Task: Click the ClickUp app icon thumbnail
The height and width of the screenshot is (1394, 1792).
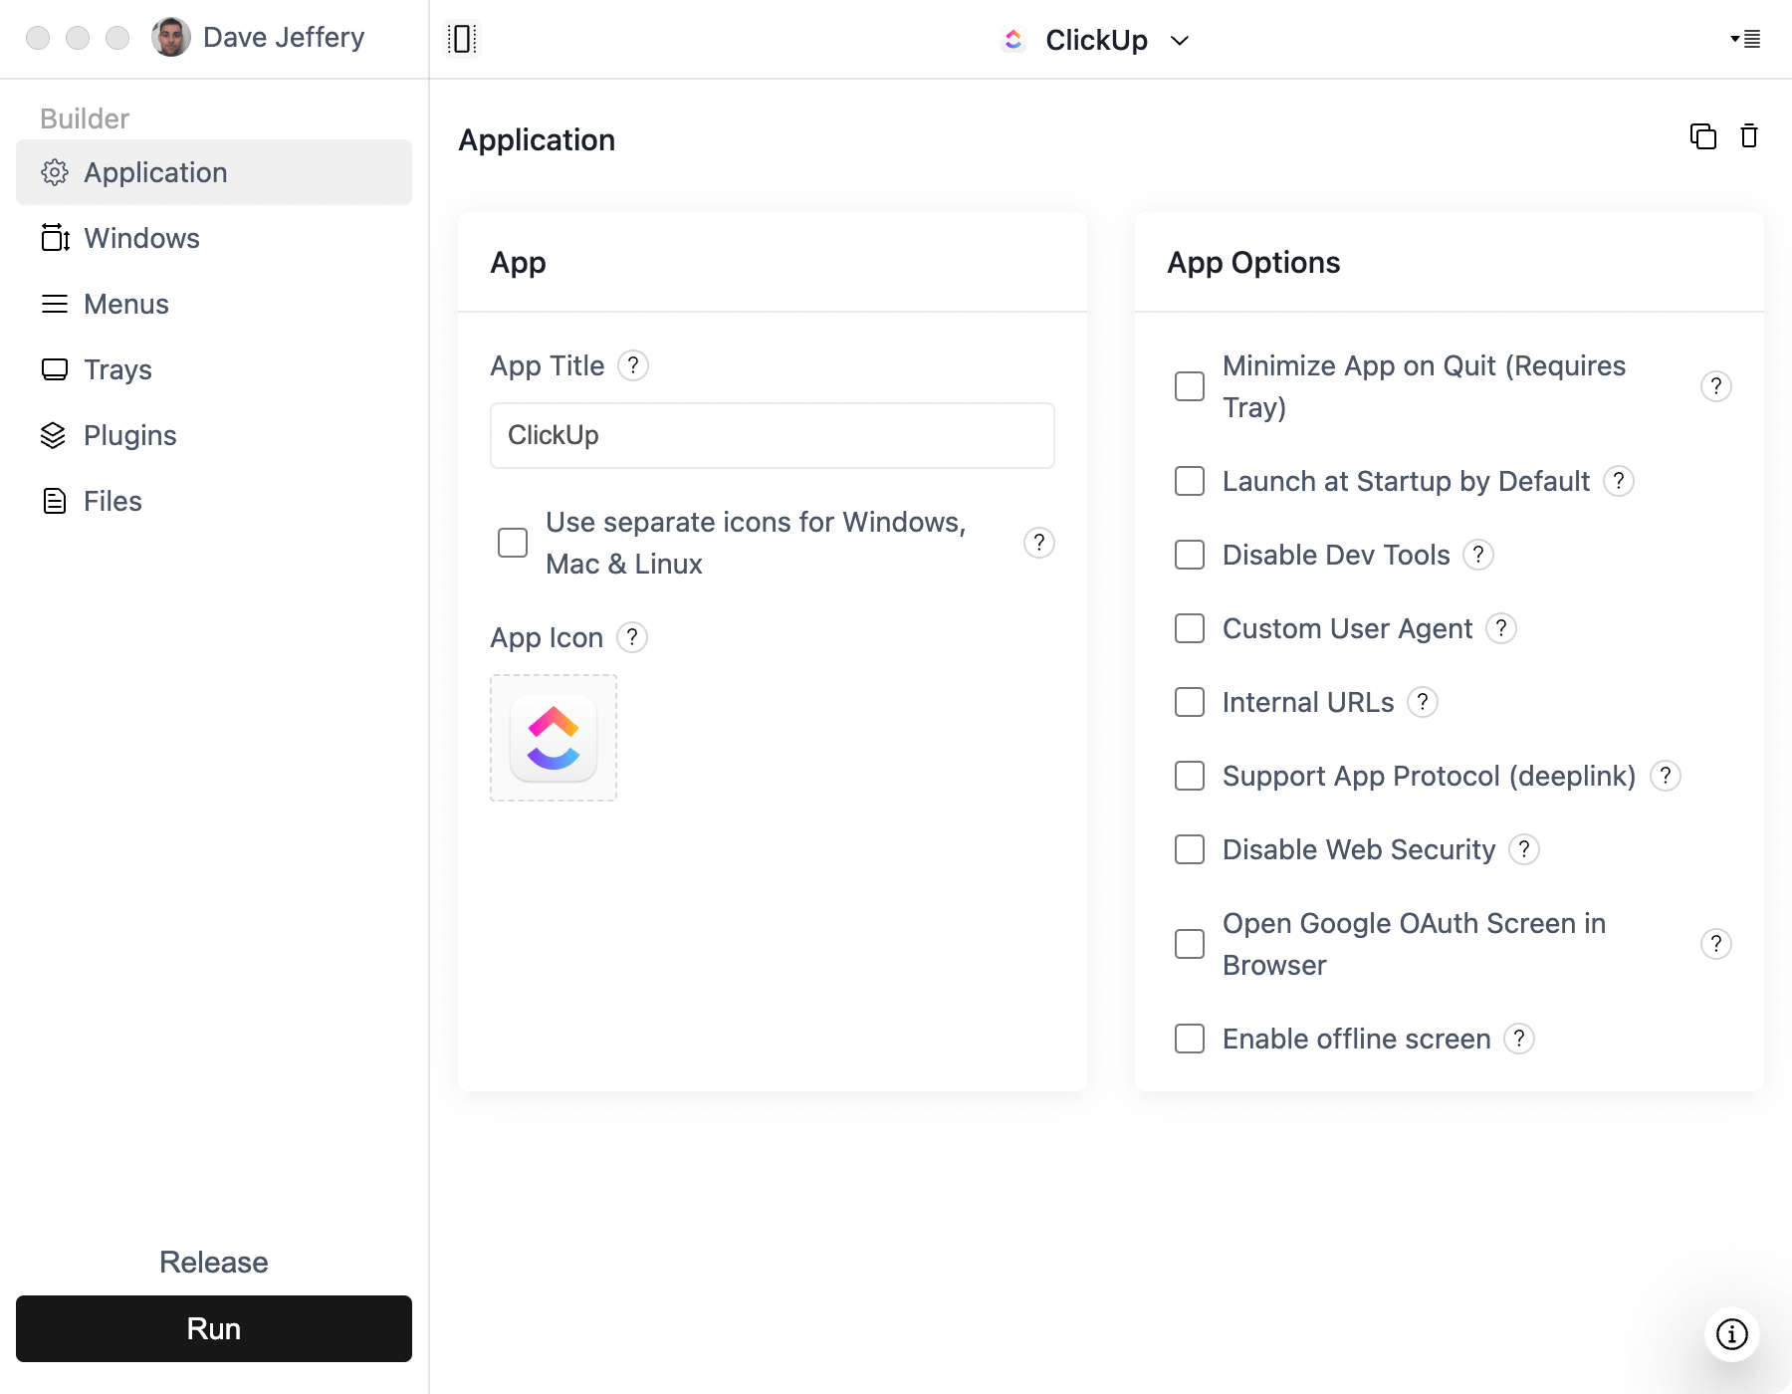Action: 553,737
